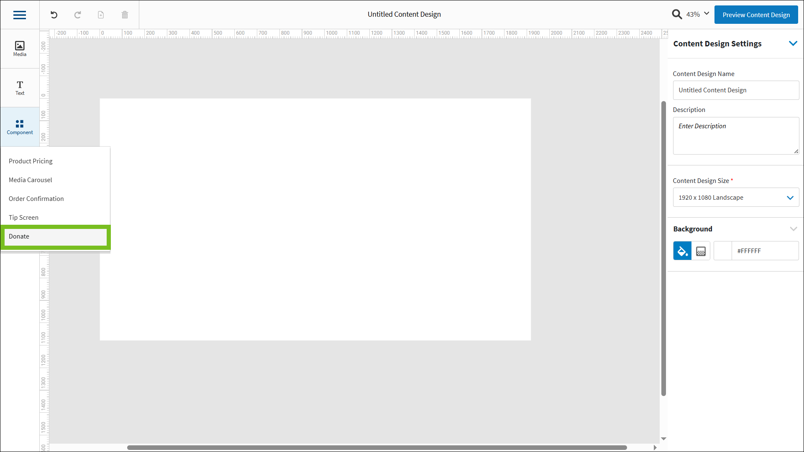The height and width of the screenshot is (452, 804).
Task: Switch background to transparent using checkered icon
Action: click(x=701, y=251)
